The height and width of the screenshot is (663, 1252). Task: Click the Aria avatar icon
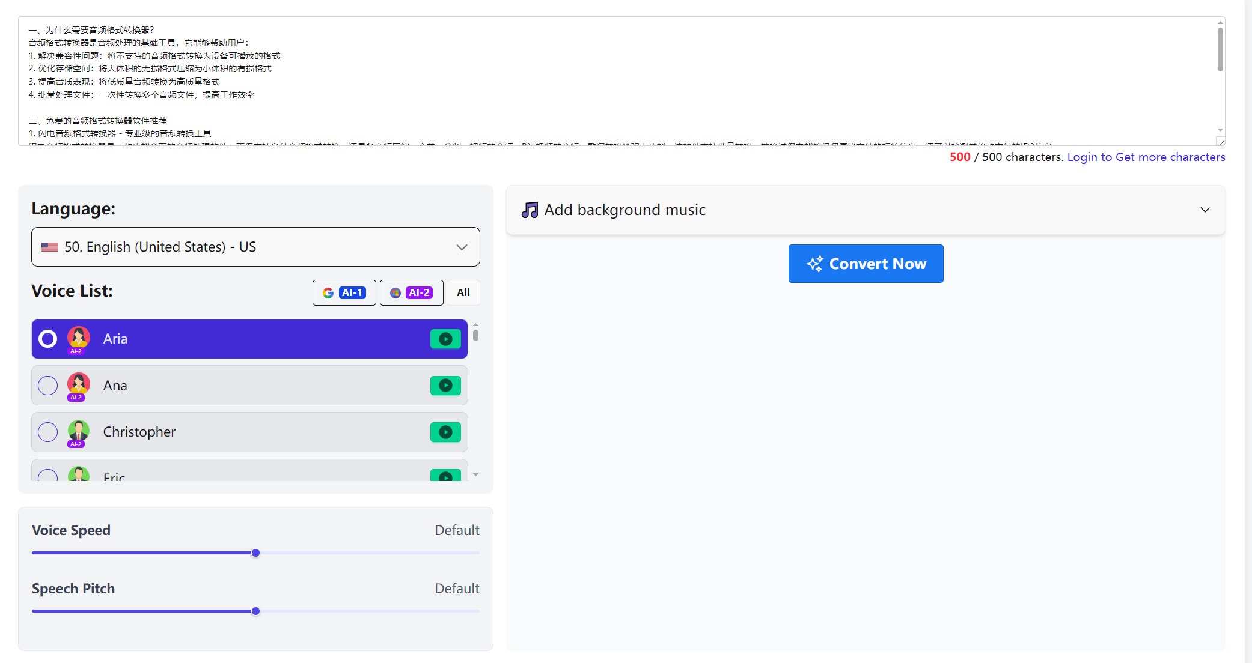point(78,338)
